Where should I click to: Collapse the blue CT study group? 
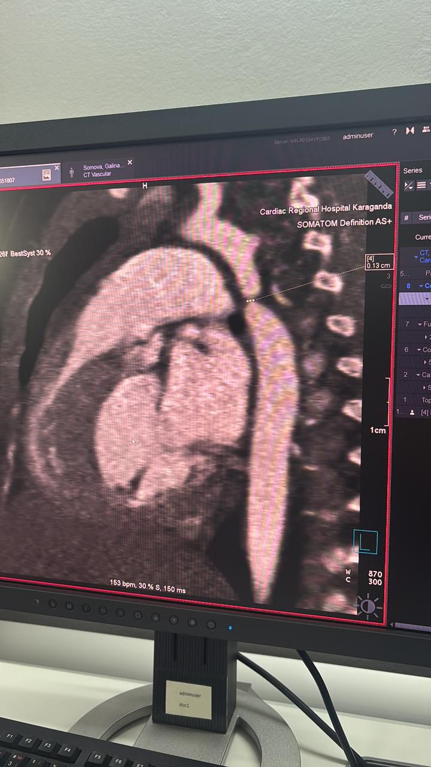tap(416, 257)
